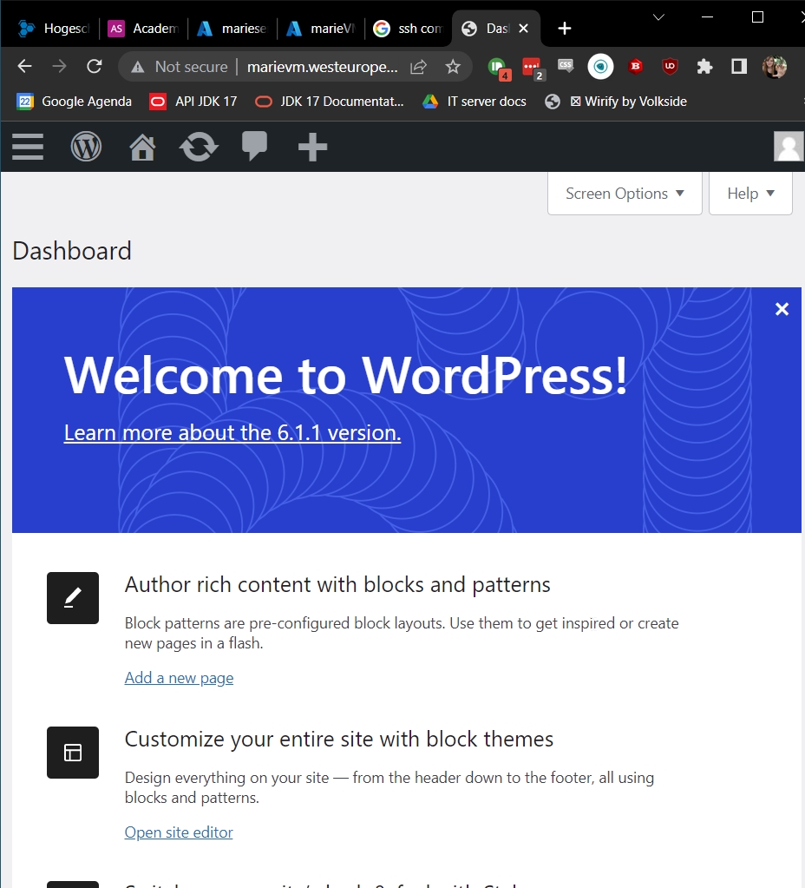Click the address bar URL field

click(x=322, y=67)
